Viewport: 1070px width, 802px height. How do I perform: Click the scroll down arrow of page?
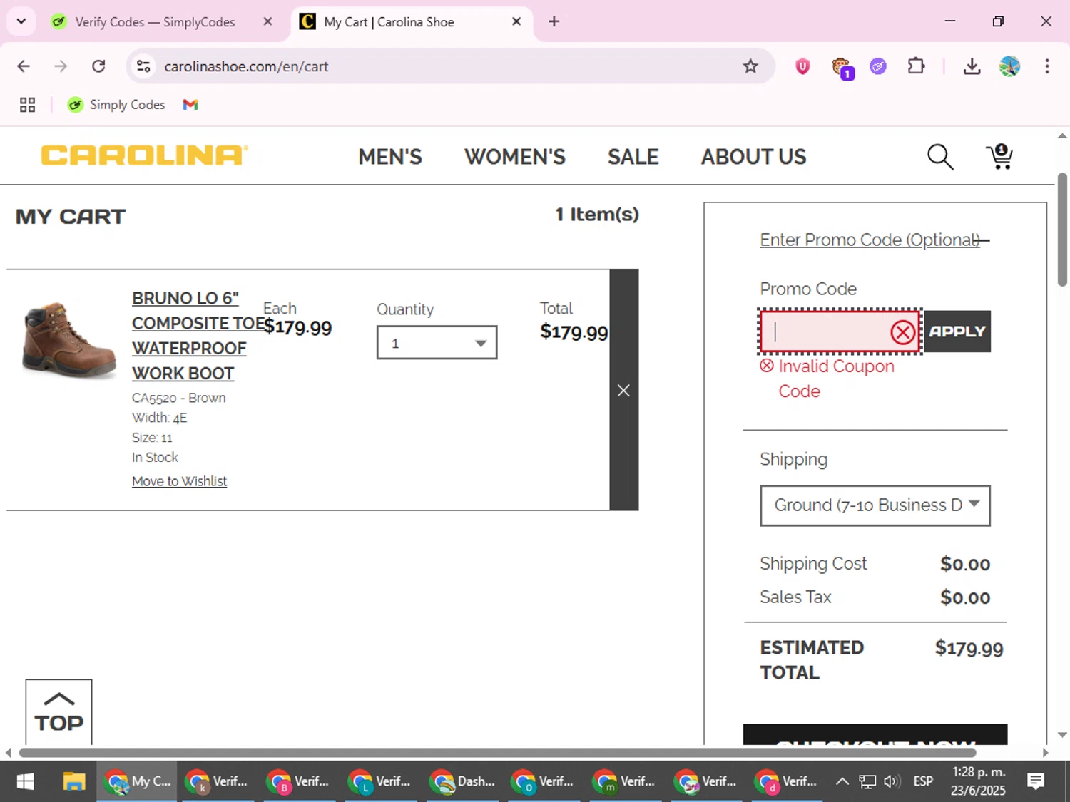point(1062,735)
